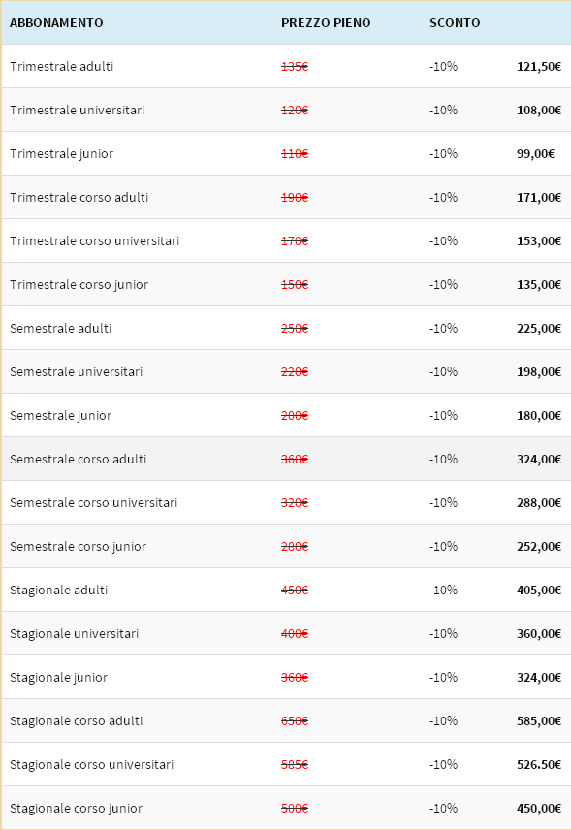Select the highlighted Semestrale corso adulti row

coord(286,459)
